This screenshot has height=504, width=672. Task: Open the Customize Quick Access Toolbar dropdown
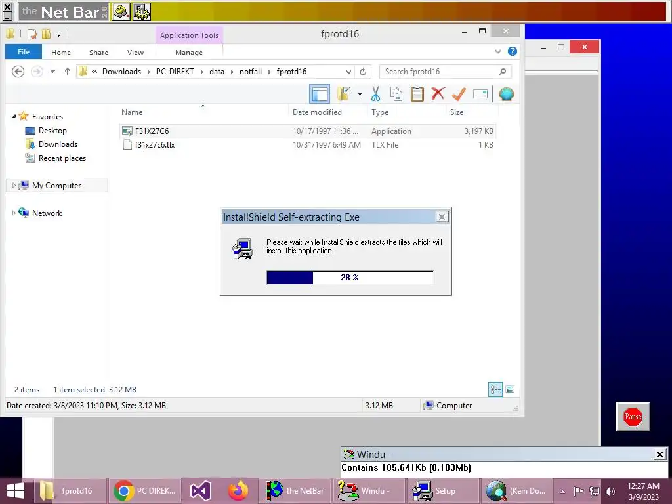point(58,34)
